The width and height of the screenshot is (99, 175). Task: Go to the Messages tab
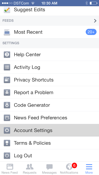[x=49, y=169]
